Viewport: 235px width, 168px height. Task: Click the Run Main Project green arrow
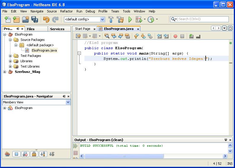[x=130, y=20]
